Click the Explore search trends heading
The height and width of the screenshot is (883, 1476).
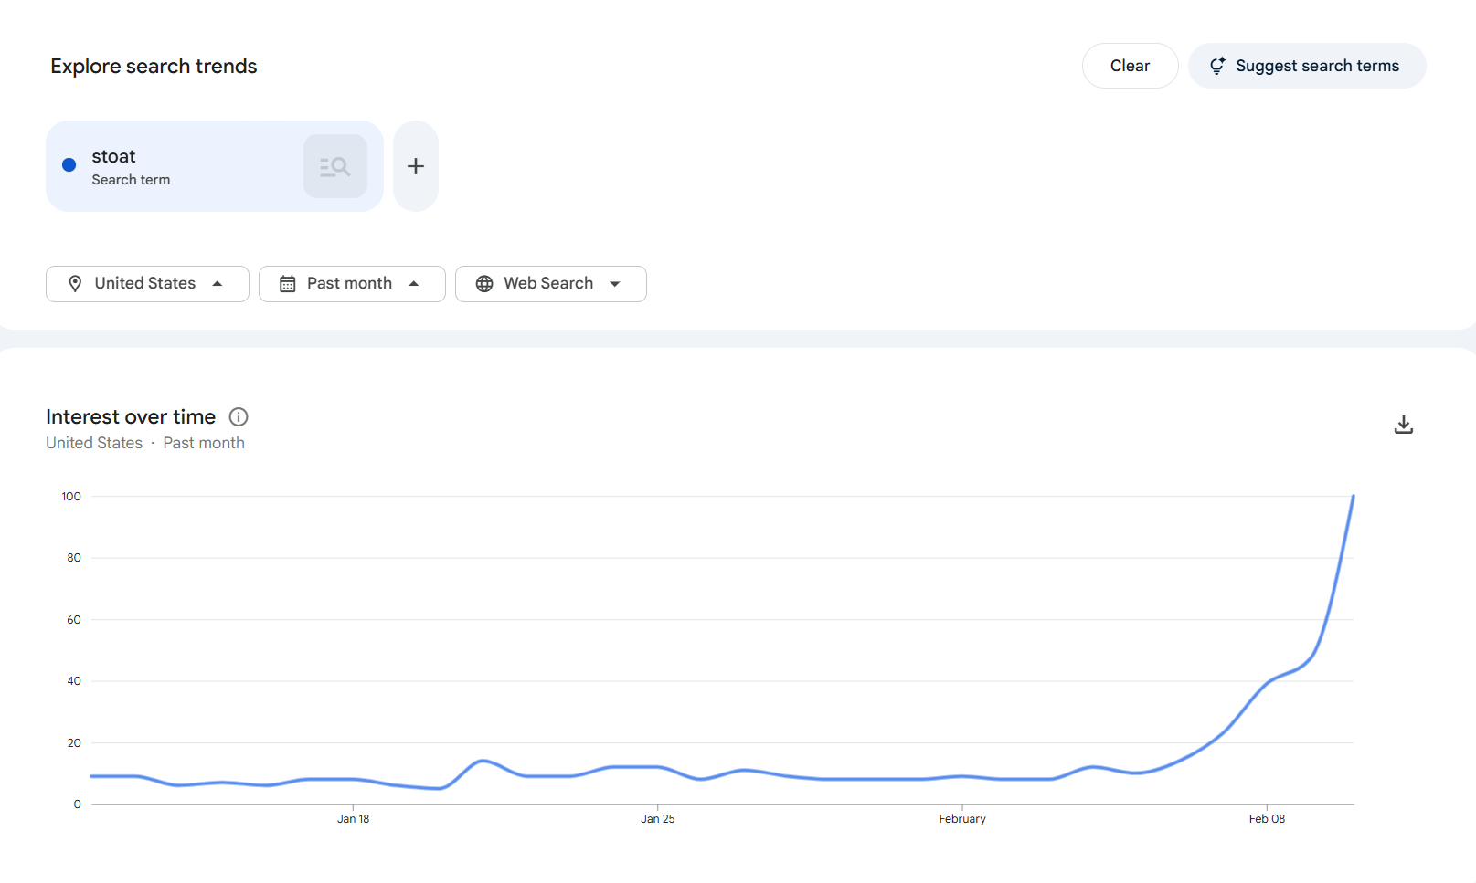154,65
